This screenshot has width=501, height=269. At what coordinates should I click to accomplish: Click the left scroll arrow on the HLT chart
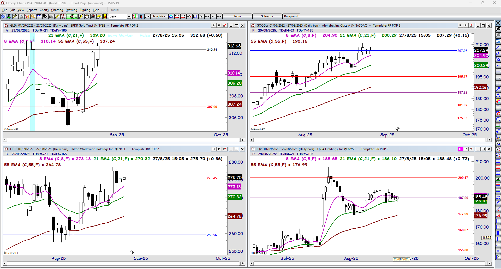(x=5, y=264)
